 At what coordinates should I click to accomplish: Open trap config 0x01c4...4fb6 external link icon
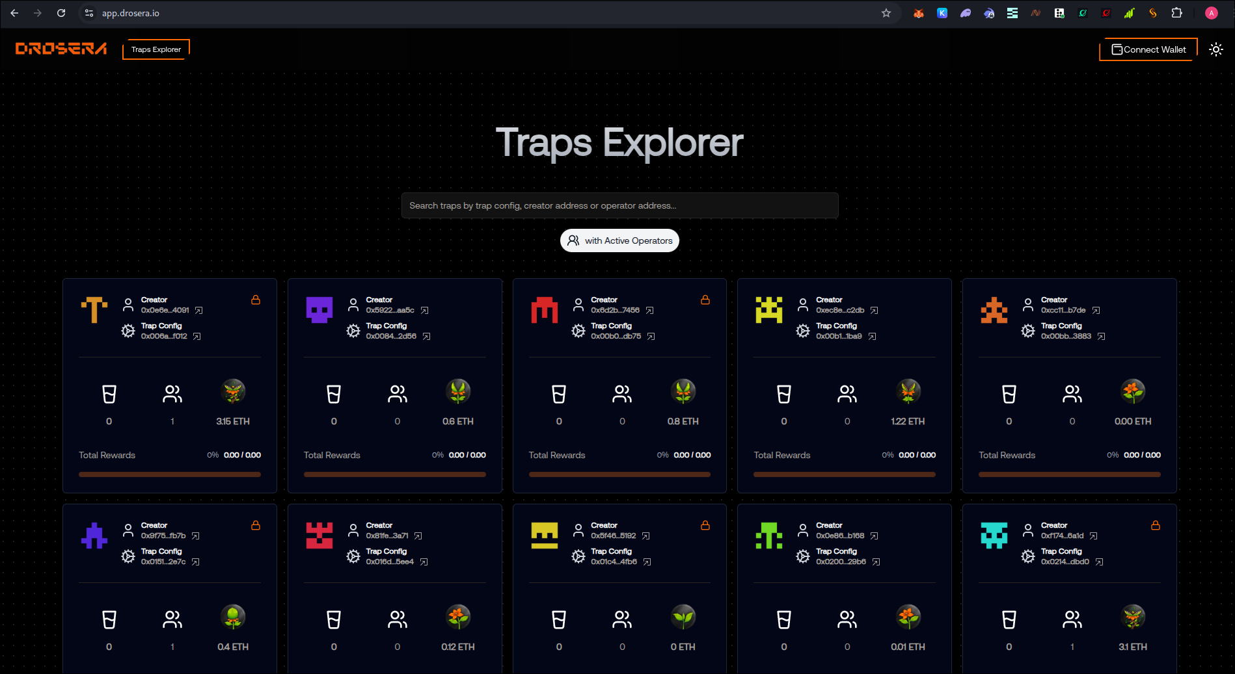pos(647,562)
